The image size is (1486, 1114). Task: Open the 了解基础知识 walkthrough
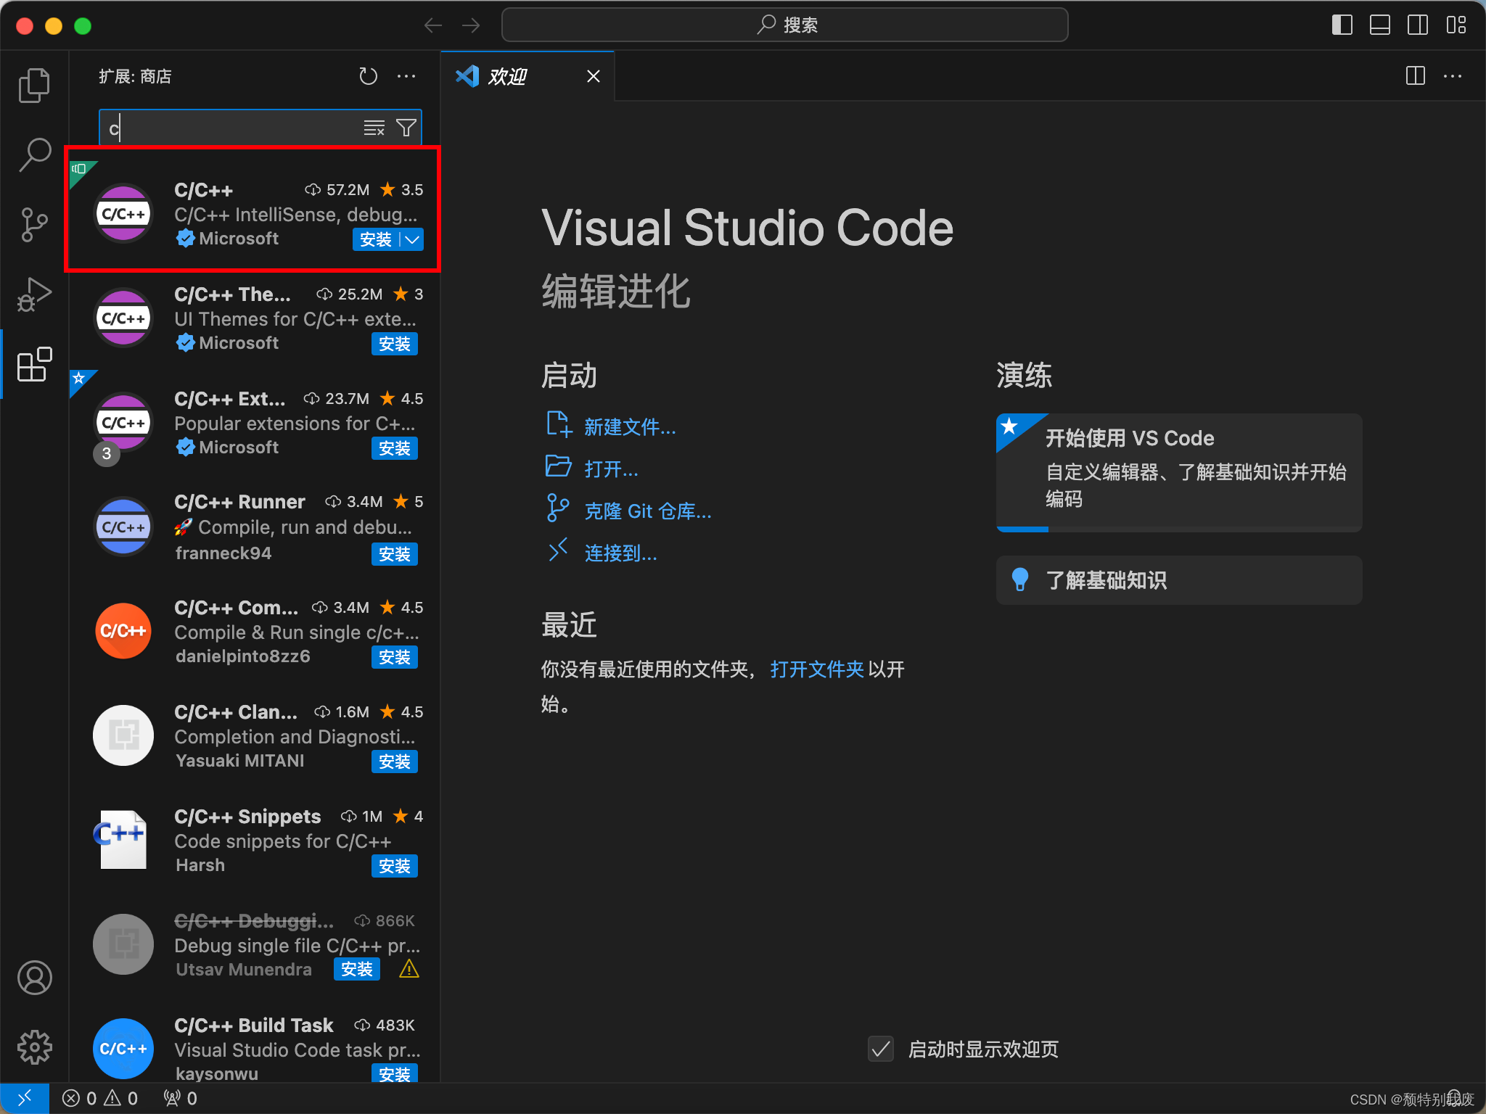[x=1179, y=580]
